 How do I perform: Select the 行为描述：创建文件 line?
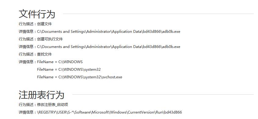tap(35, 24)
